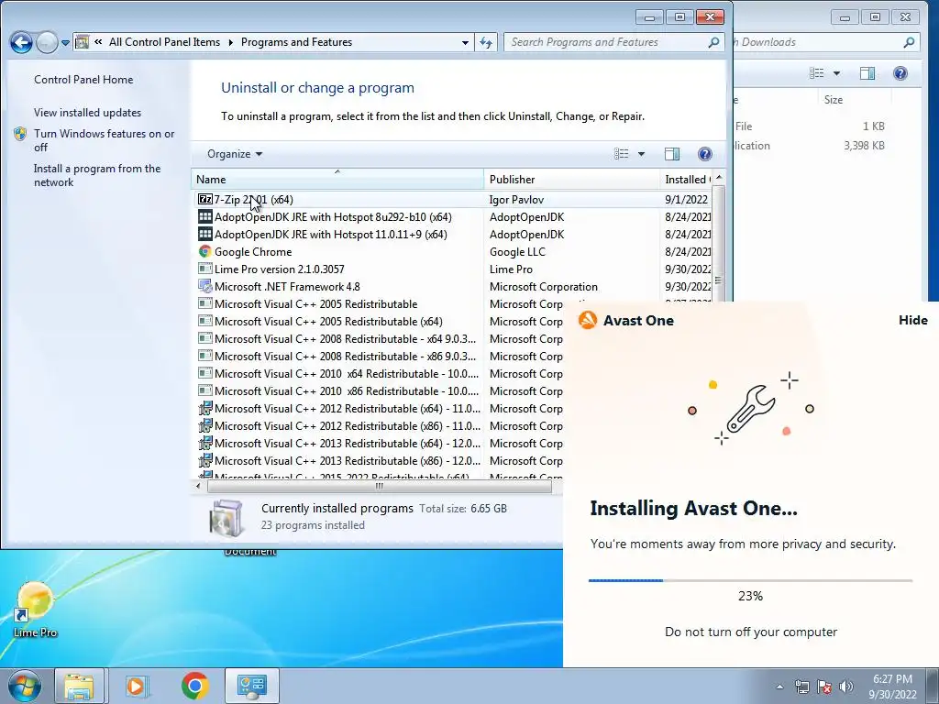Click the change view icon in Programs toolbar
The image size is (939, 704).
click(x=621, y=154)
